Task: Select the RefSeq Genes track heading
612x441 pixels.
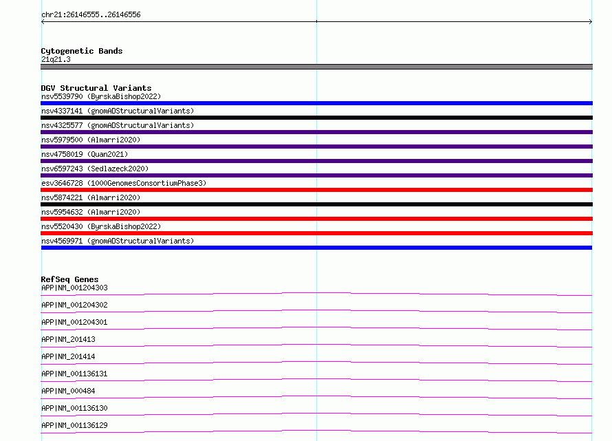Action: click(70, 279)
